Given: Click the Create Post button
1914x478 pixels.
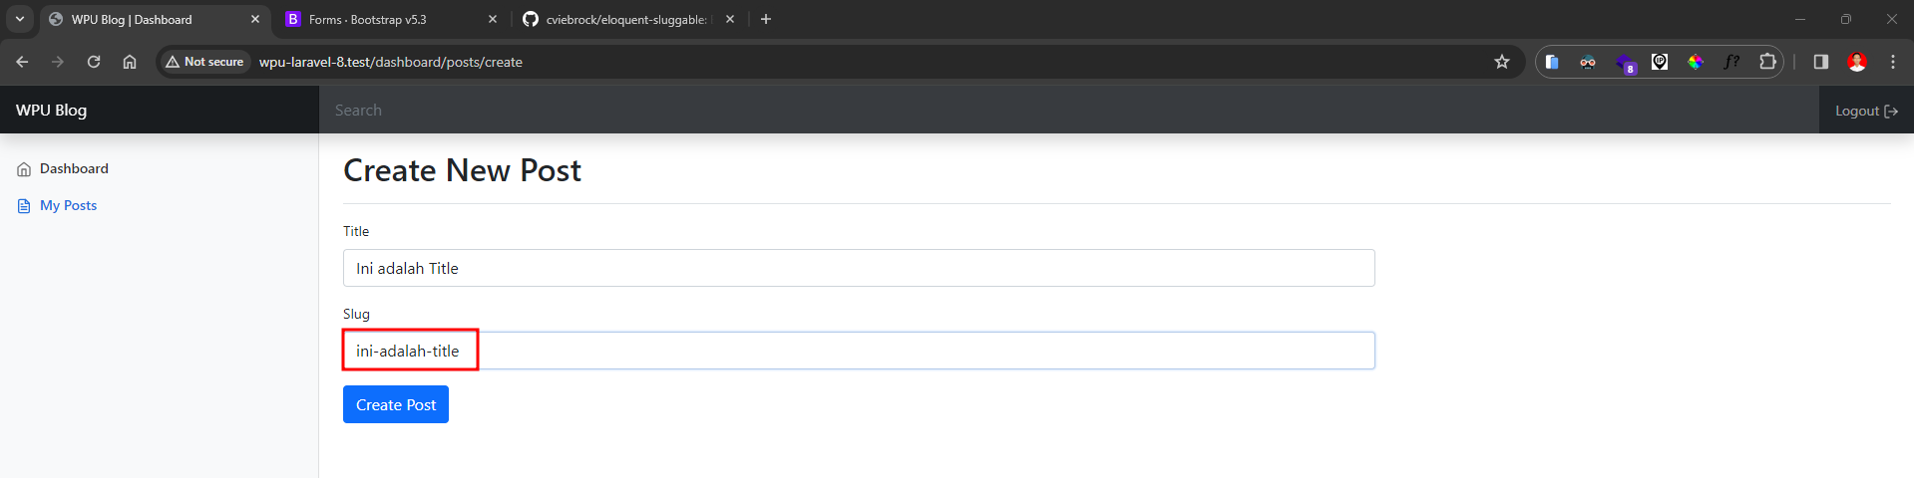Looking at the screenshot, I should (395, 404).
